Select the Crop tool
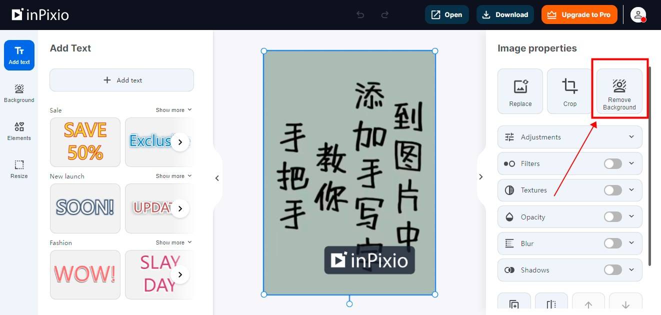 (569, 91)
